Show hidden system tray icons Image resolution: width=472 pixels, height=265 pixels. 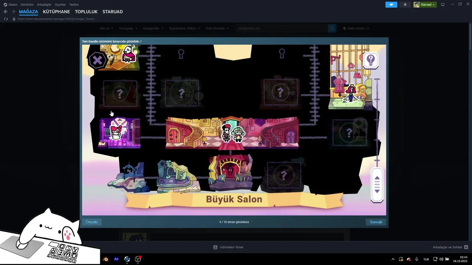point(393,259)
